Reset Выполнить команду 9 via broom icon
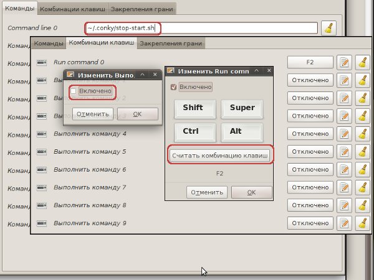The width and height of the screenshot is (374, 280). coord(363,223)
